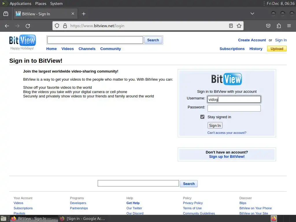Open the tracking protection shield icon

click(x=57, y=26)
